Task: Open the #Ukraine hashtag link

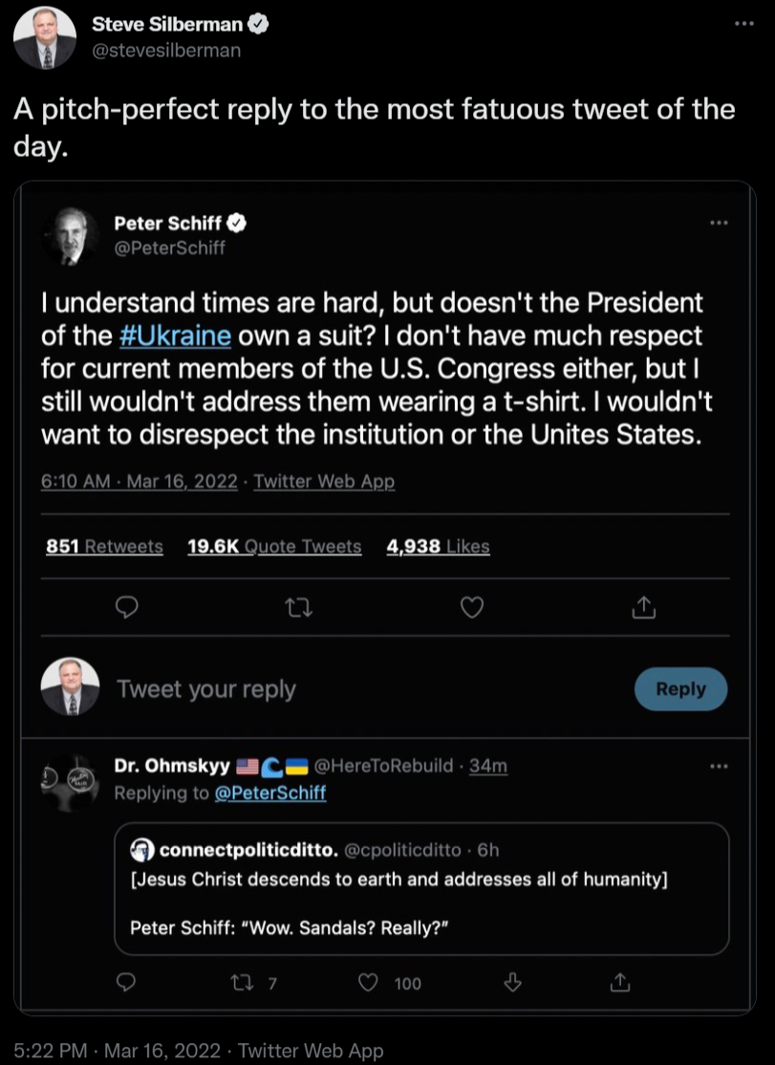Action: (x=177, y=337)
